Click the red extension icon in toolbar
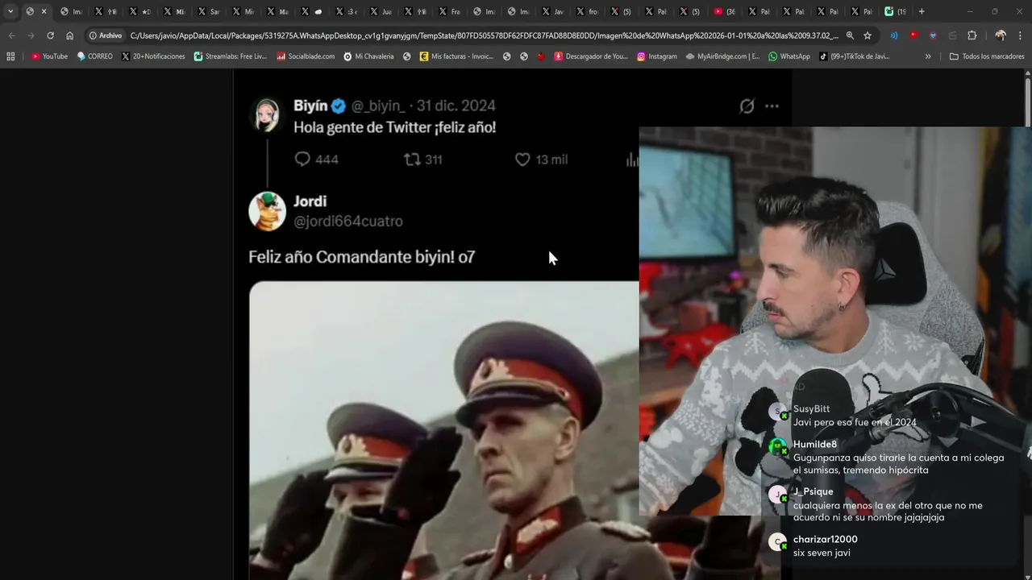The height and width of the screenshot is (580, 1032). click(913, 35)
